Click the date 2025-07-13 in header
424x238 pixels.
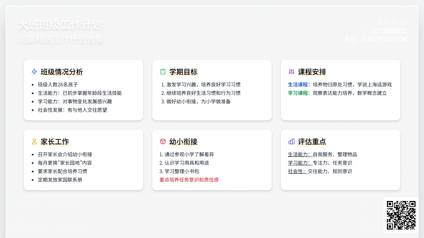(x=391, y=22)
